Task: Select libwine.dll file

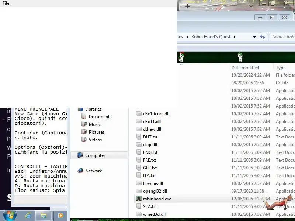Action: point(153,183)
